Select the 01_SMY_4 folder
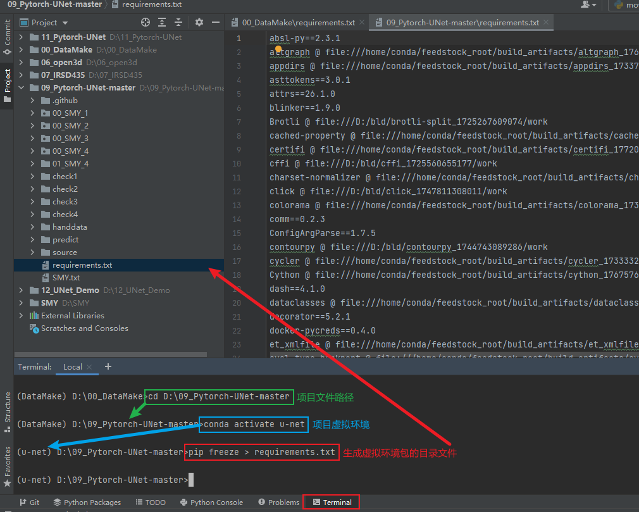The image size is (639, 512). [70, 163]
